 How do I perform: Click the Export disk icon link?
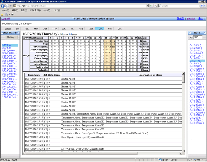tap(73, 34)
